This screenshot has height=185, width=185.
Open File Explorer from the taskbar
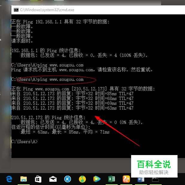coord(23,179)
